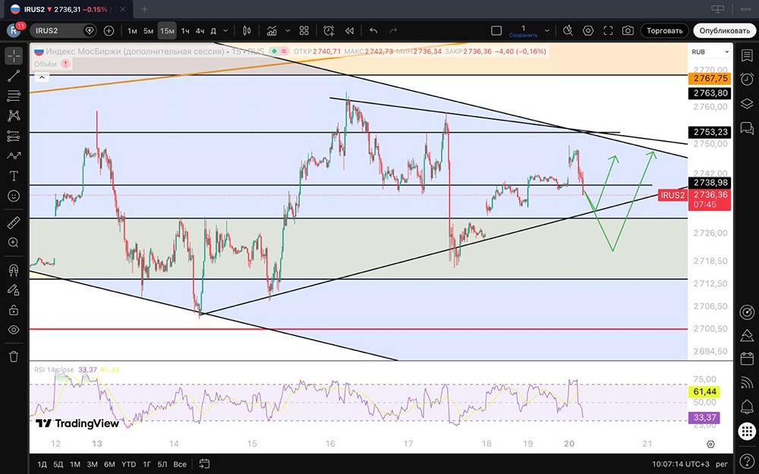The width and height of the screenshot is (759, 474).
Task: Lock all drawing tools
Action: point(14,309)
